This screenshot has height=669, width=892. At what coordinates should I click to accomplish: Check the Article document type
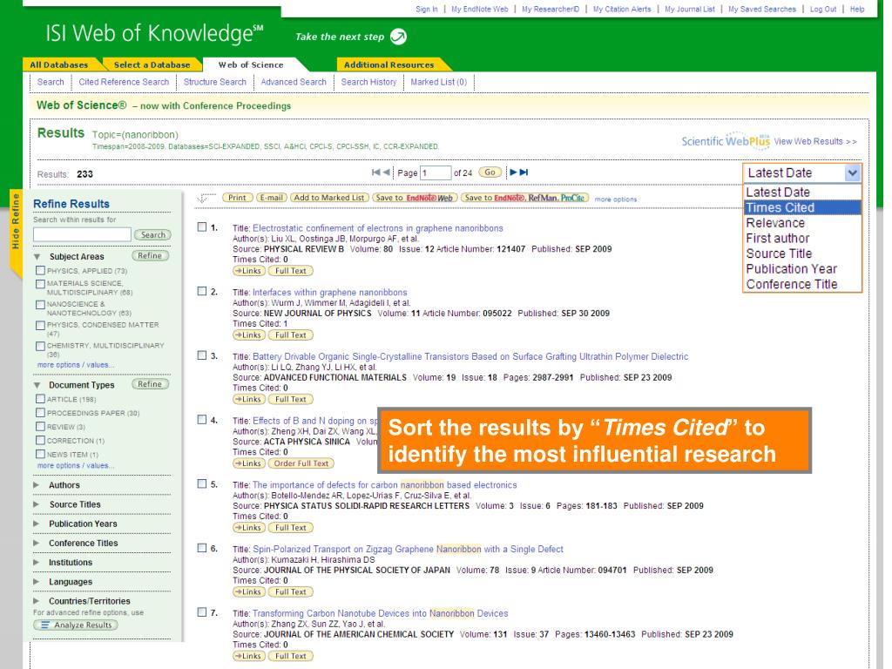[x=40, y=399]
